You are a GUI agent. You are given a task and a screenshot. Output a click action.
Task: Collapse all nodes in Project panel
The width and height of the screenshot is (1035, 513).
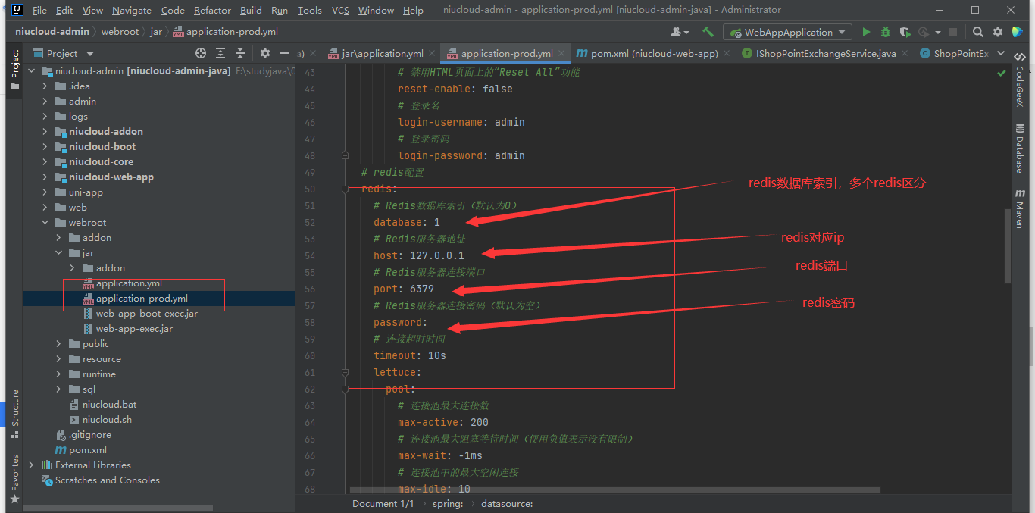(240, 53)
